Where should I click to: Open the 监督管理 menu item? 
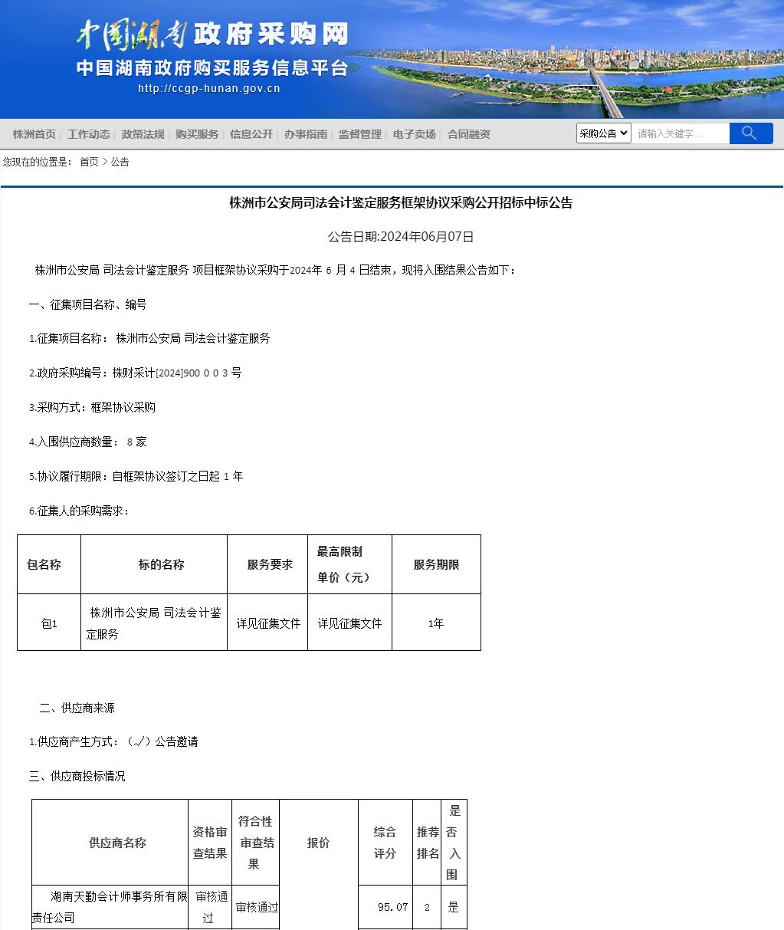point(360,134)
